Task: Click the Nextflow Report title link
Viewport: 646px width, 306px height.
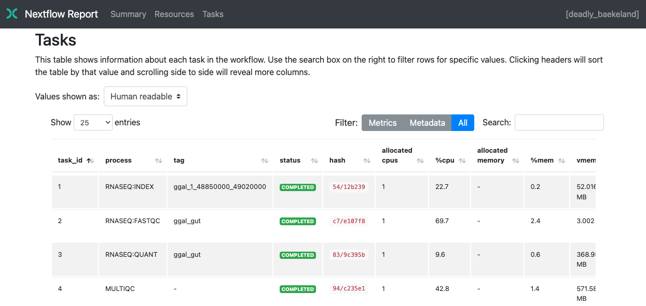Action: pos(61,14)
